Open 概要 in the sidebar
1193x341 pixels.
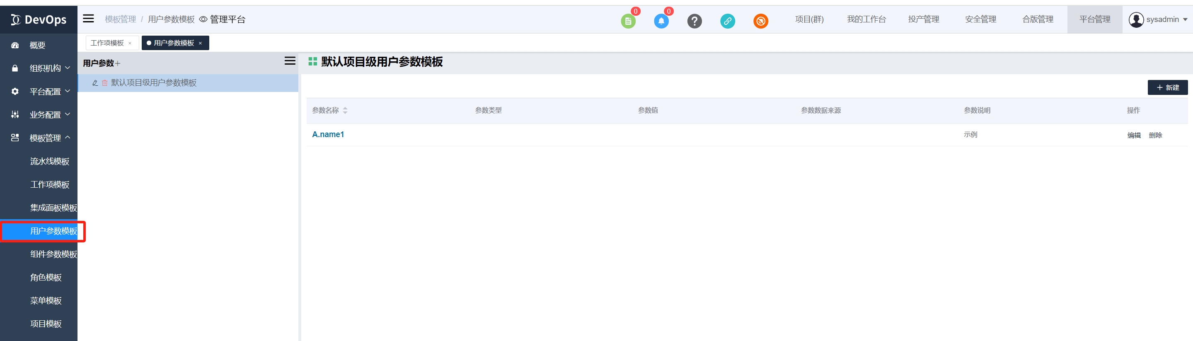[x=38, y=46]
